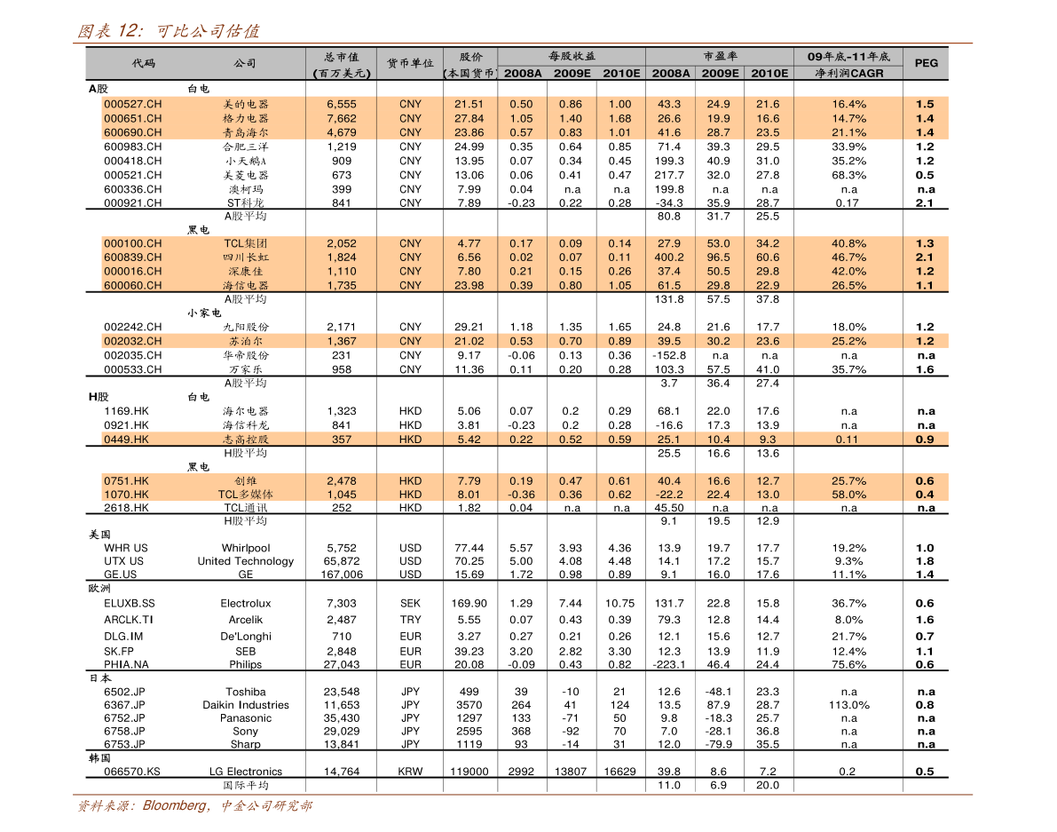This screenshot has height=832, width=1057.
Task: Select the 400.2 price-earnings value for 四川长虹
Action: (x=668, y=258)
